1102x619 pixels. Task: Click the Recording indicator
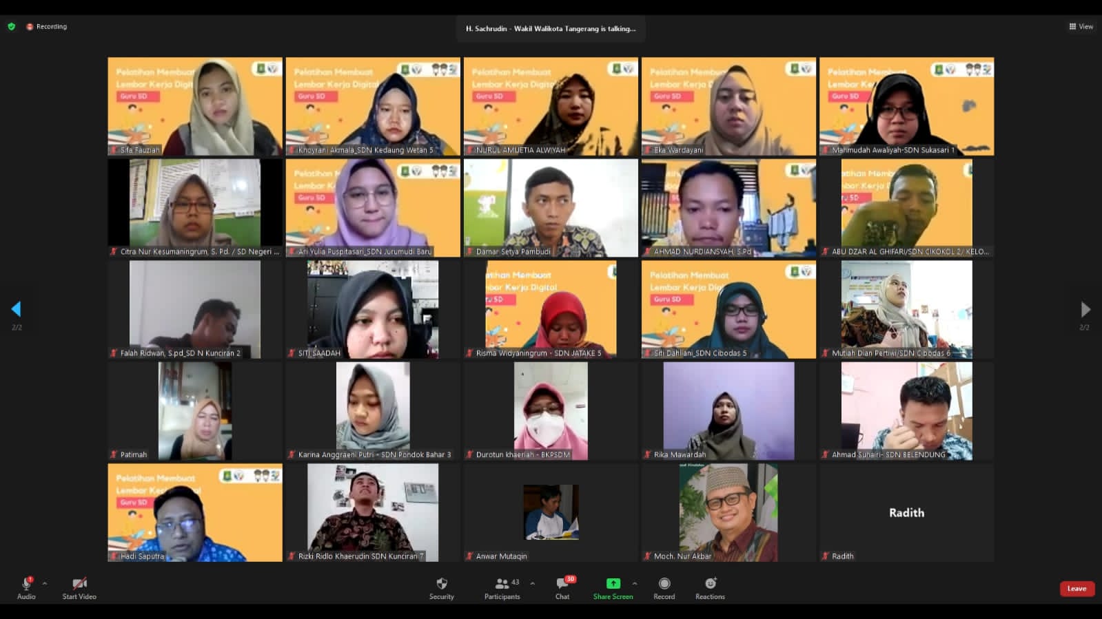point(47,27)
